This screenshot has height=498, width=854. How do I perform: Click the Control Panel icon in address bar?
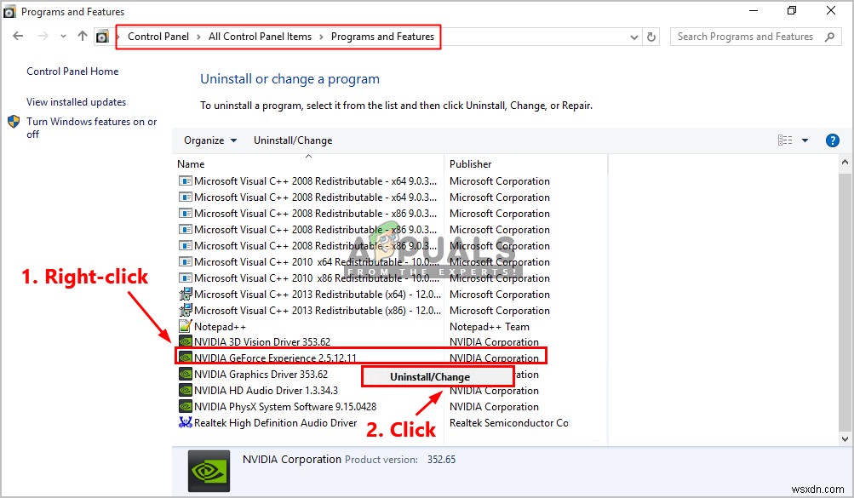[x=102, y=37]
